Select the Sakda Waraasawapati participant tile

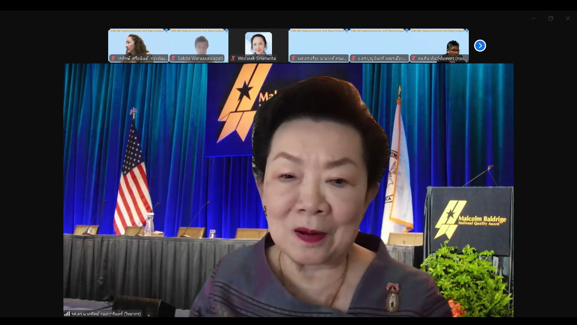(198, 45)
